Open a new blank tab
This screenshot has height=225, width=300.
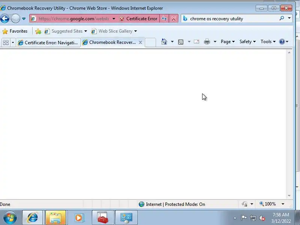point(150,42)
